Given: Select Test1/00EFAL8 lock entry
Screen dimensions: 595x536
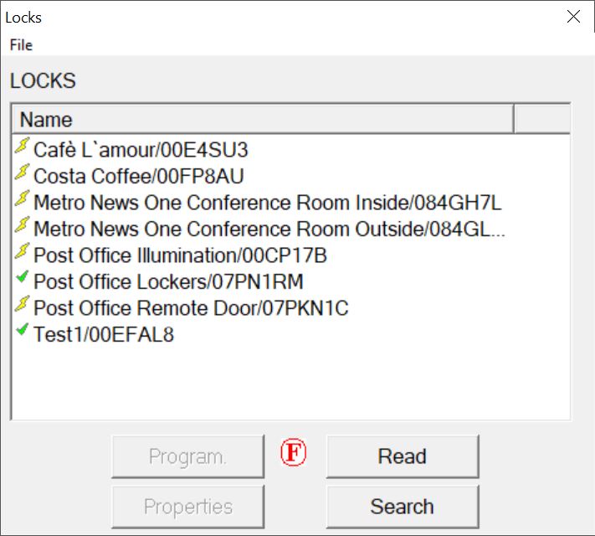Looking at the screenshot, I should click(104, 335).
